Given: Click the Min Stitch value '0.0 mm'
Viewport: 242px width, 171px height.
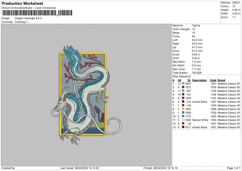Looking at the screenshot, I should pos(196,65).
